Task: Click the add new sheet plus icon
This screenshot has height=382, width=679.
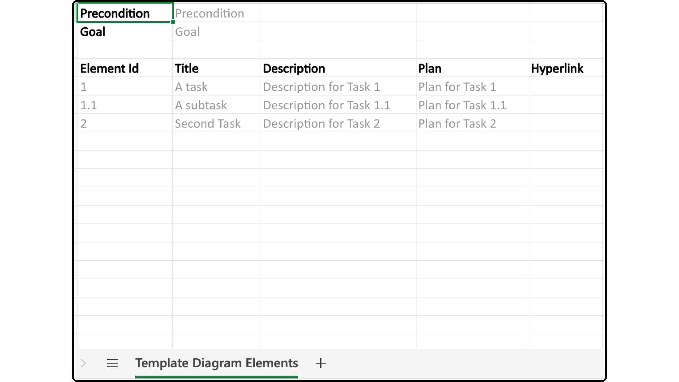Action: [320, 363]
